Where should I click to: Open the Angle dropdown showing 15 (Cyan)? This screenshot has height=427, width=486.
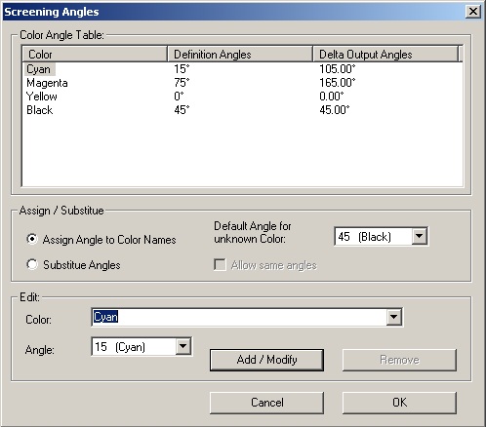[x=183, y=347]
